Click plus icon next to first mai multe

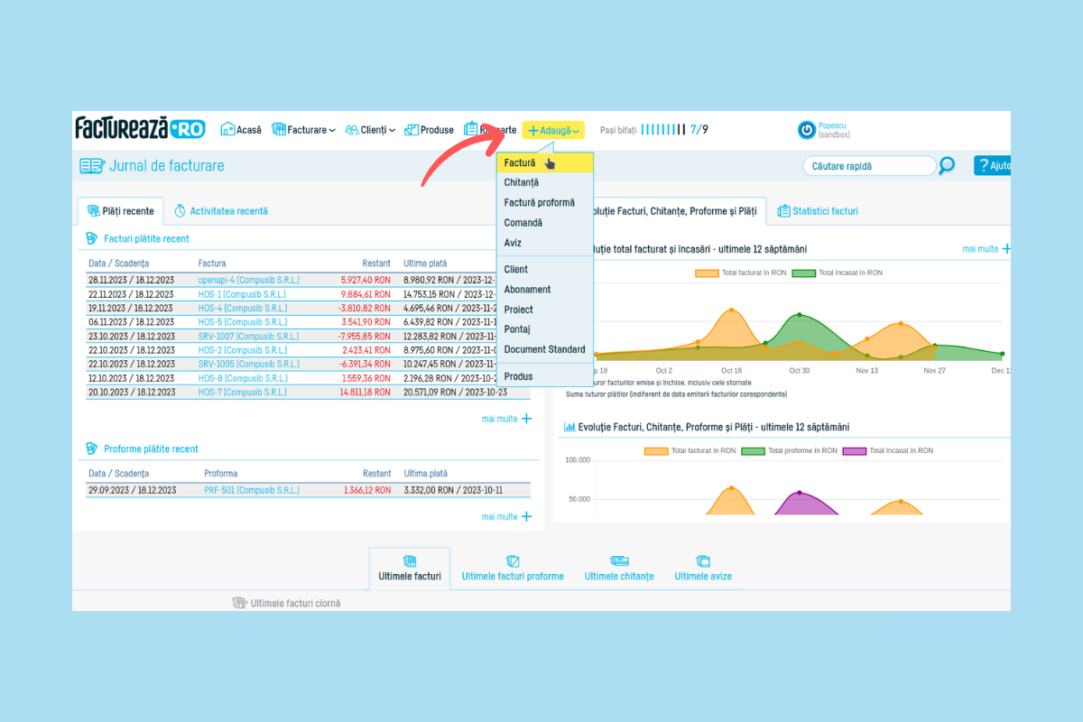point(527,419)
